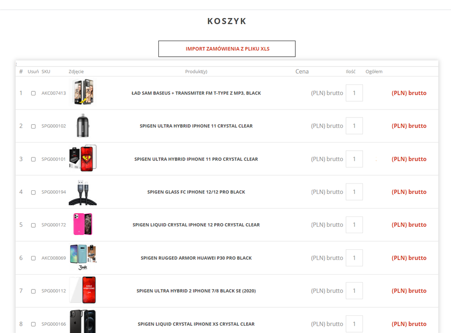Open red phone glass thumbnail in row 7
Viewport: 451px width, 333px height.
tap(83, 290)
